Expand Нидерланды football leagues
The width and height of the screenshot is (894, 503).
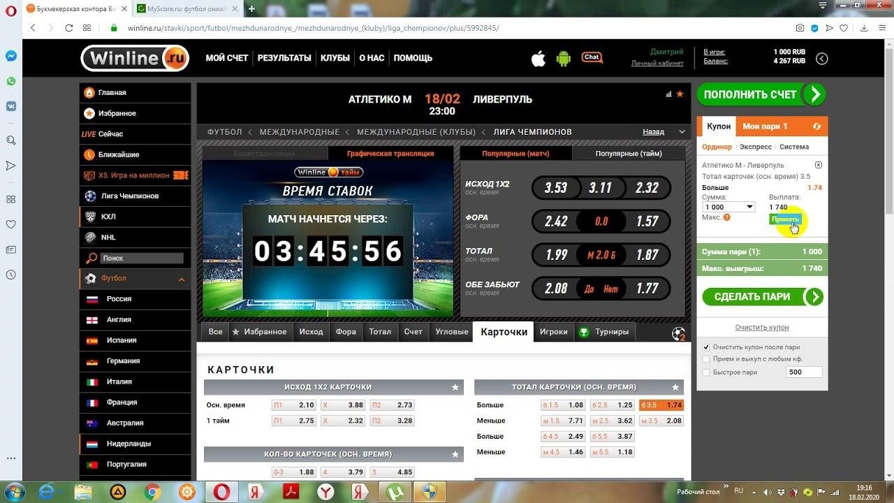pos(135,444)
